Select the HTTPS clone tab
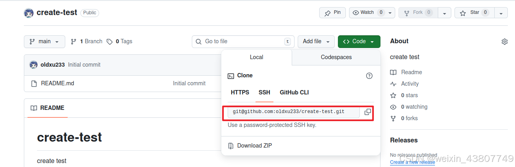 click(x=240, y=92)
